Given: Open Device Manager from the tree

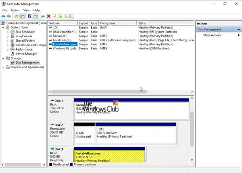Looking at the screenshot, I should [26, 54].
